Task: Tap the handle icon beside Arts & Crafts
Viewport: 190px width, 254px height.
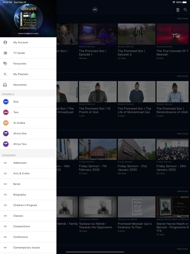Action: click(5, 174)
